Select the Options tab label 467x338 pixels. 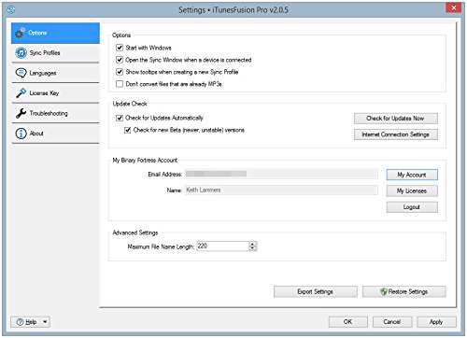click(x=37, y=33)
